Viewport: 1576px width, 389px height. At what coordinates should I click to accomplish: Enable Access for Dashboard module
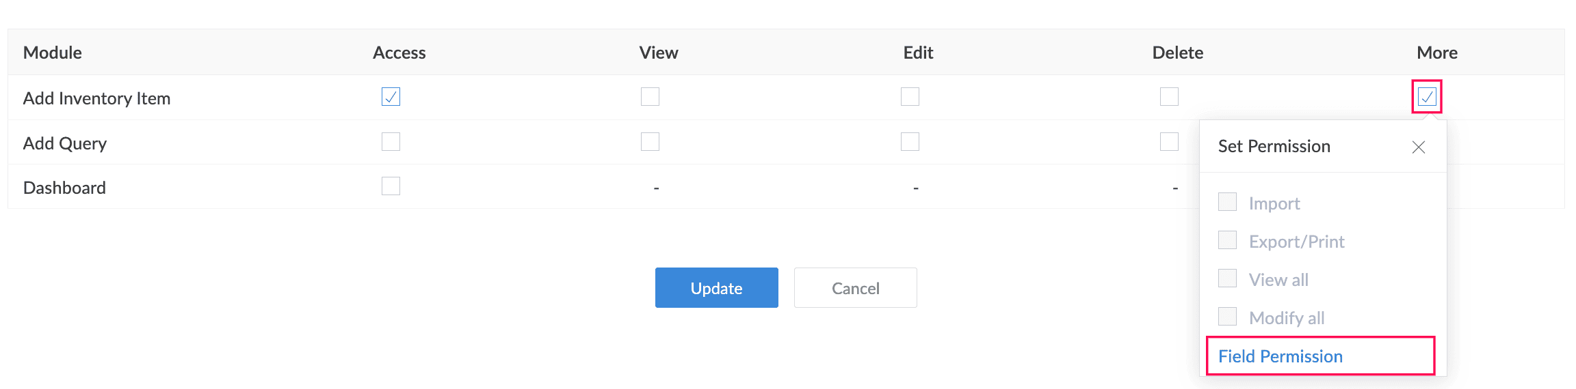(391, 186)
